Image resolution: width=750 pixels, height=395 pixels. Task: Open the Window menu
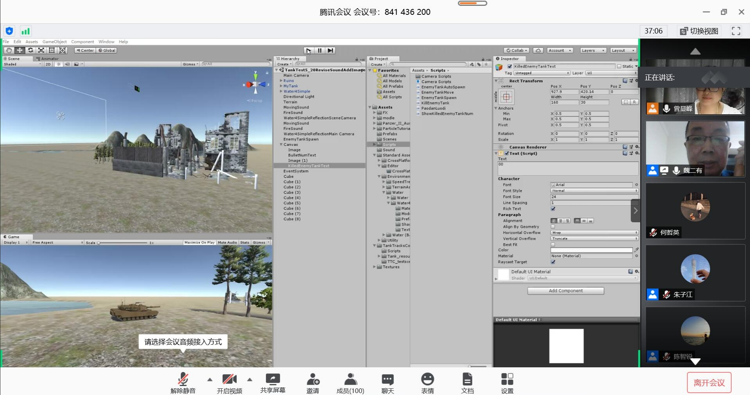pos(106,42)
